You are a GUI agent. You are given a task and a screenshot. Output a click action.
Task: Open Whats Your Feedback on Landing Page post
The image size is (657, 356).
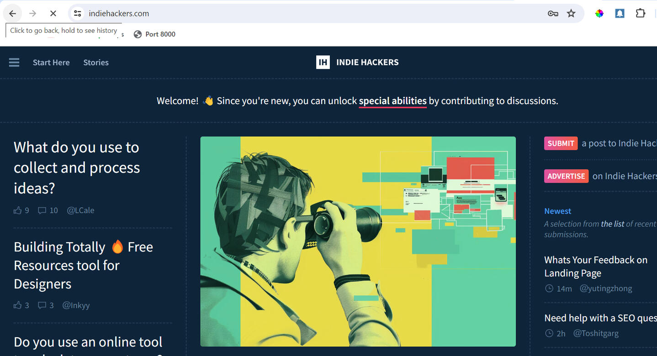(x=595, y=267)
